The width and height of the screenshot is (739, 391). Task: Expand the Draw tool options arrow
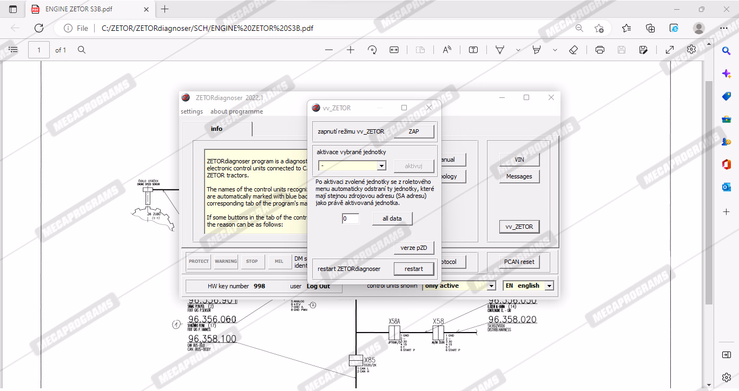pyautogui.click(x=518, y=50)
